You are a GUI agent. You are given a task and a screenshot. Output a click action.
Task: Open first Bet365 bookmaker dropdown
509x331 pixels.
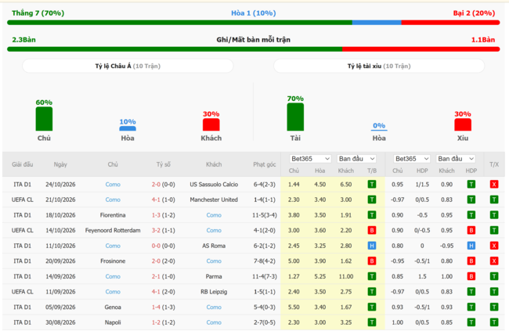(x=310, y=159)
